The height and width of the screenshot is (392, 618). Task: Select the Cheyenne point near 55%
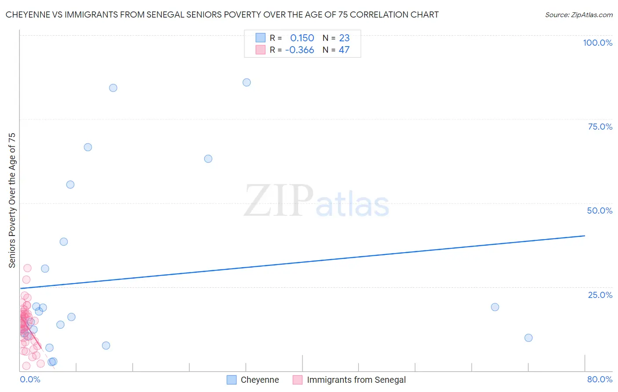[x=70, y=185]
